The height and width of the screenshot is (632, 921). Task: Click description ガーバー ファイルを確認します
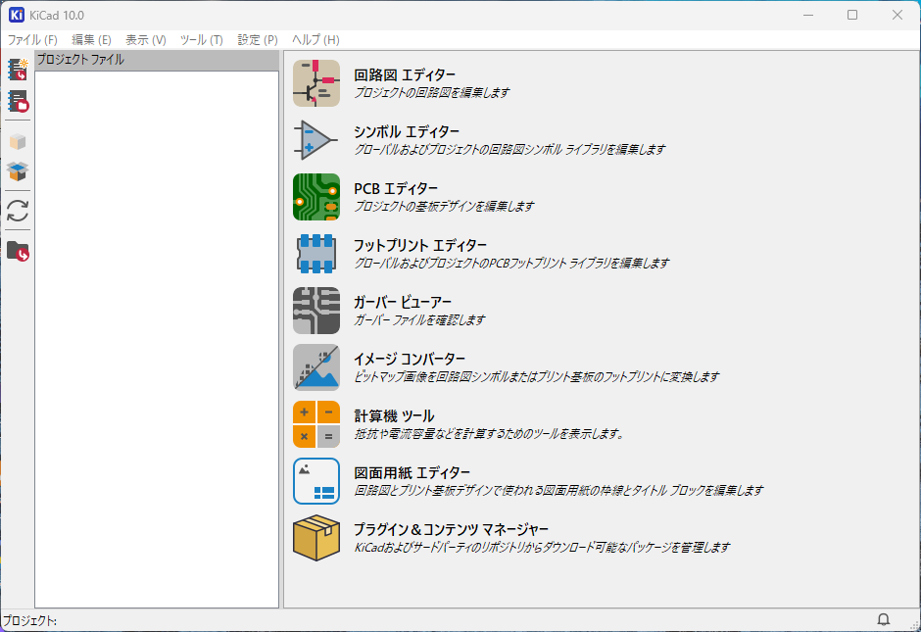click(x=419, y=320)
